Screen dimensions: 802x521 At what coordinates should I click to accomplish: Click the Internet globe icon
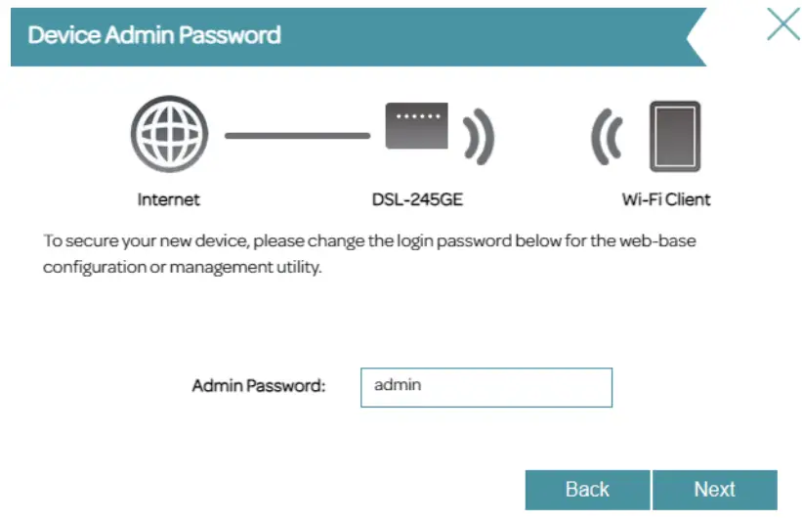pyautogui.click(x=168, y=135)
